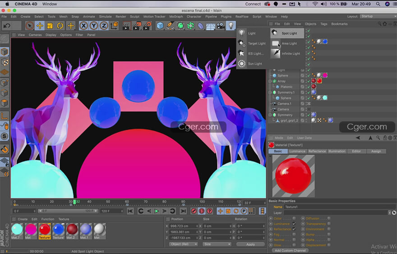The height and width of the screenshot is (254, 397).
Task: Toggle the X axis lock
Action: coord(83,26)
